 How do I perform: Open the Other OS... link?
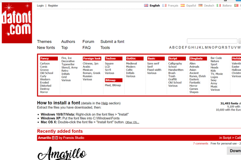click(x=132, y=122)
